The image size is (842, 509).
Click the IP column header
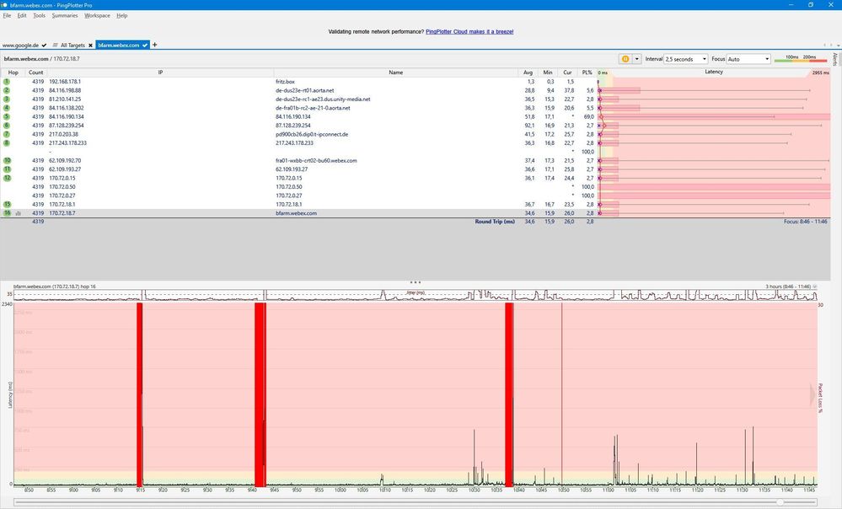click(x=160, y=72)
